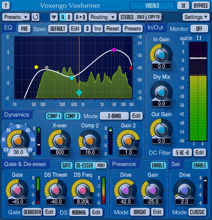Viewport: 212px width, 220px height.
Task: Click the Comp 1 orange knob
Action: pos(18,141)
